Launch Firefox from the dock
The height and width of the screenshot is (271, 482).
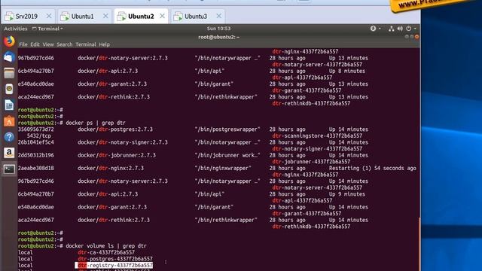[9, 41]
